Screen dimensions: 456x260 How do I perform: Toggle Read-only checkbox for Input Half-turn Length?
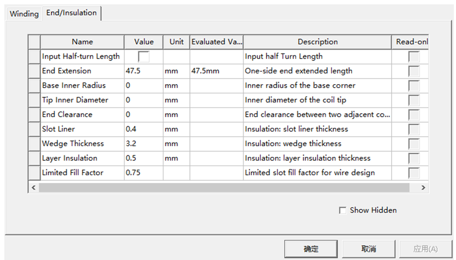[x=414, y=57]
